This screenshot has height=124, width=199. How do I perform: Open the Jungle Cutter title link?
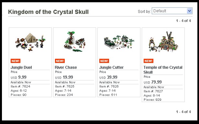[111, 67]
